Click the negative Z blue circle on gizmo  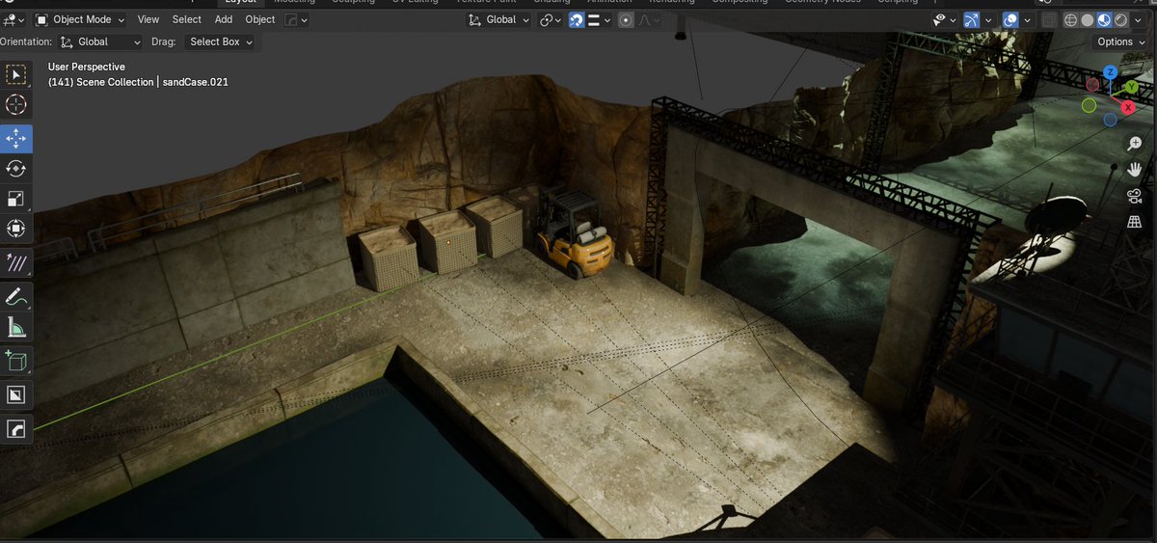pyautogui.click(x=1111, y=120)
